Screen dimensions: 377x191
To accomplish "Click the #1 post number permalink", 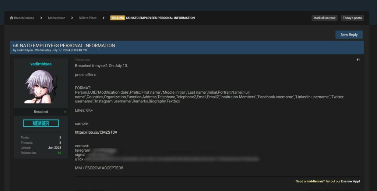I will 358,60.
